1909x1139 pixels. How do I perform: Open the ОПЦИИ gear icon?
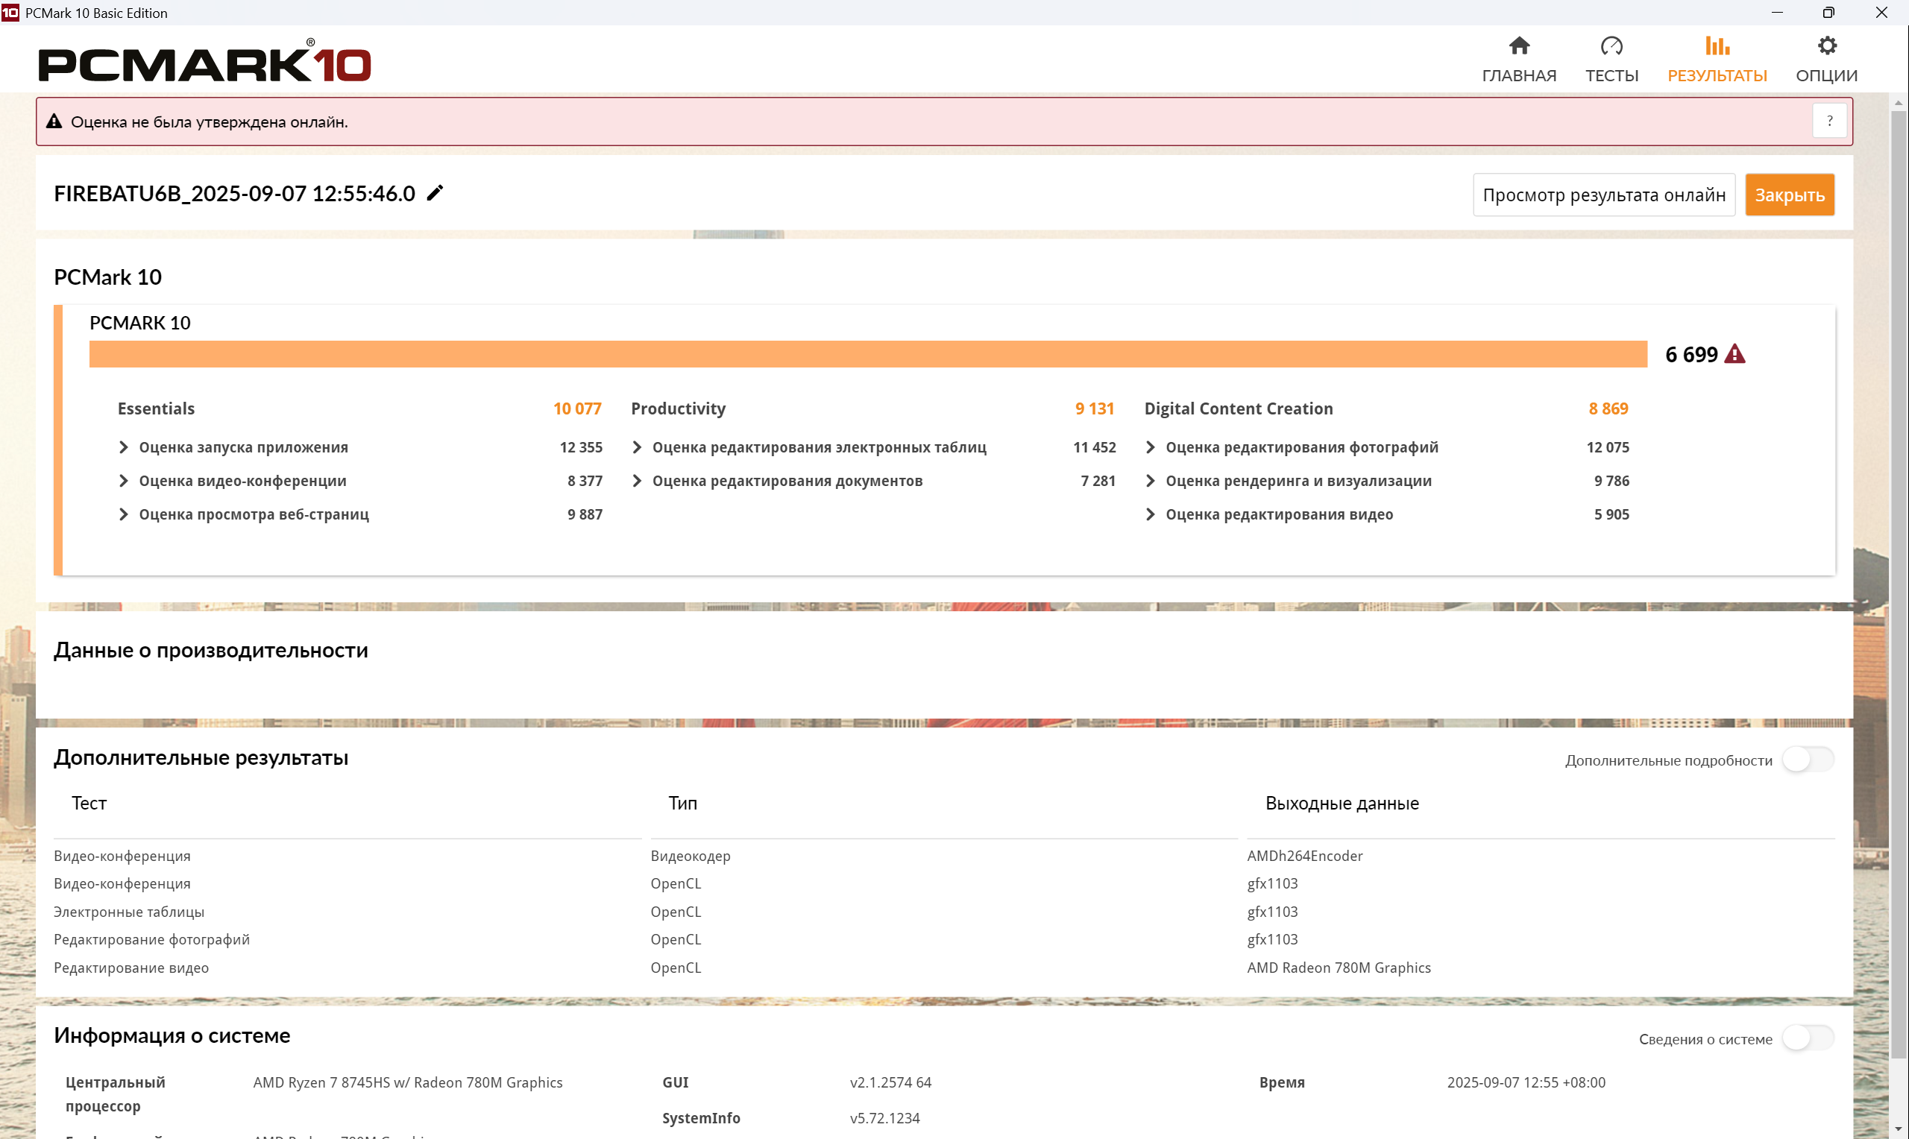coord(1826,46)
